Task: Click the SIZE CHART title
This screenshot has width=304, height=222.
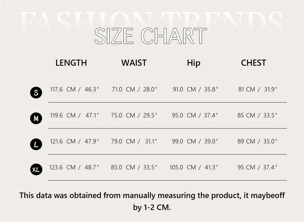Action: coord(151,36)
